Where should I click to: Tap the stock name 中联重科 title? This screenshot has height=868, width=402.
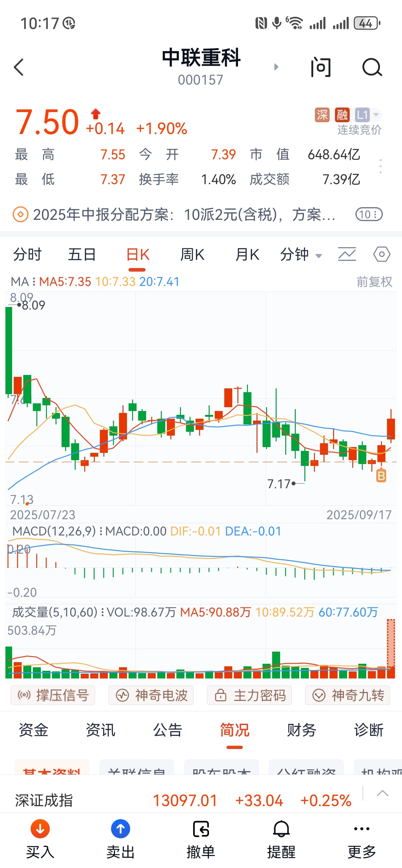pyautogui.click(x=201, y=58)
